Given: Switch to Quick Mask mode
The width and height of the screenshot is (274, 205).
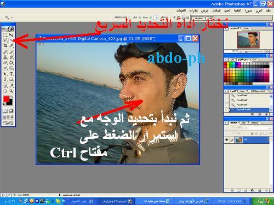Looking at the screenshot, I should pos(11,110).
